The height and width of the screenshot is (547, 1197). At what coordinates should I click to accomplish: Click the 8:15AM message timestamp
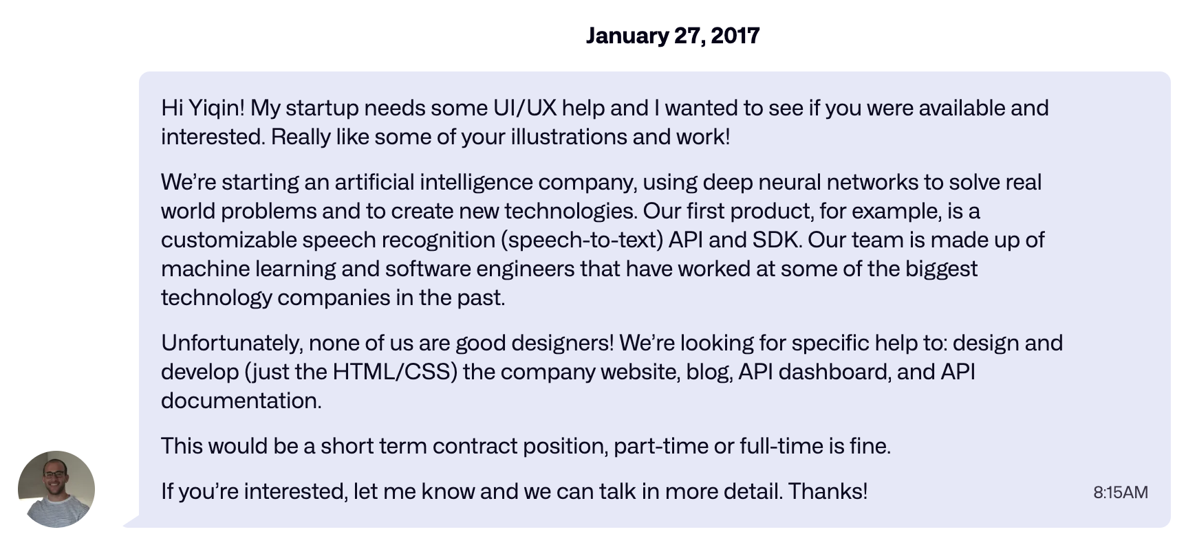pyautogui.click(x=1120, y=492)
